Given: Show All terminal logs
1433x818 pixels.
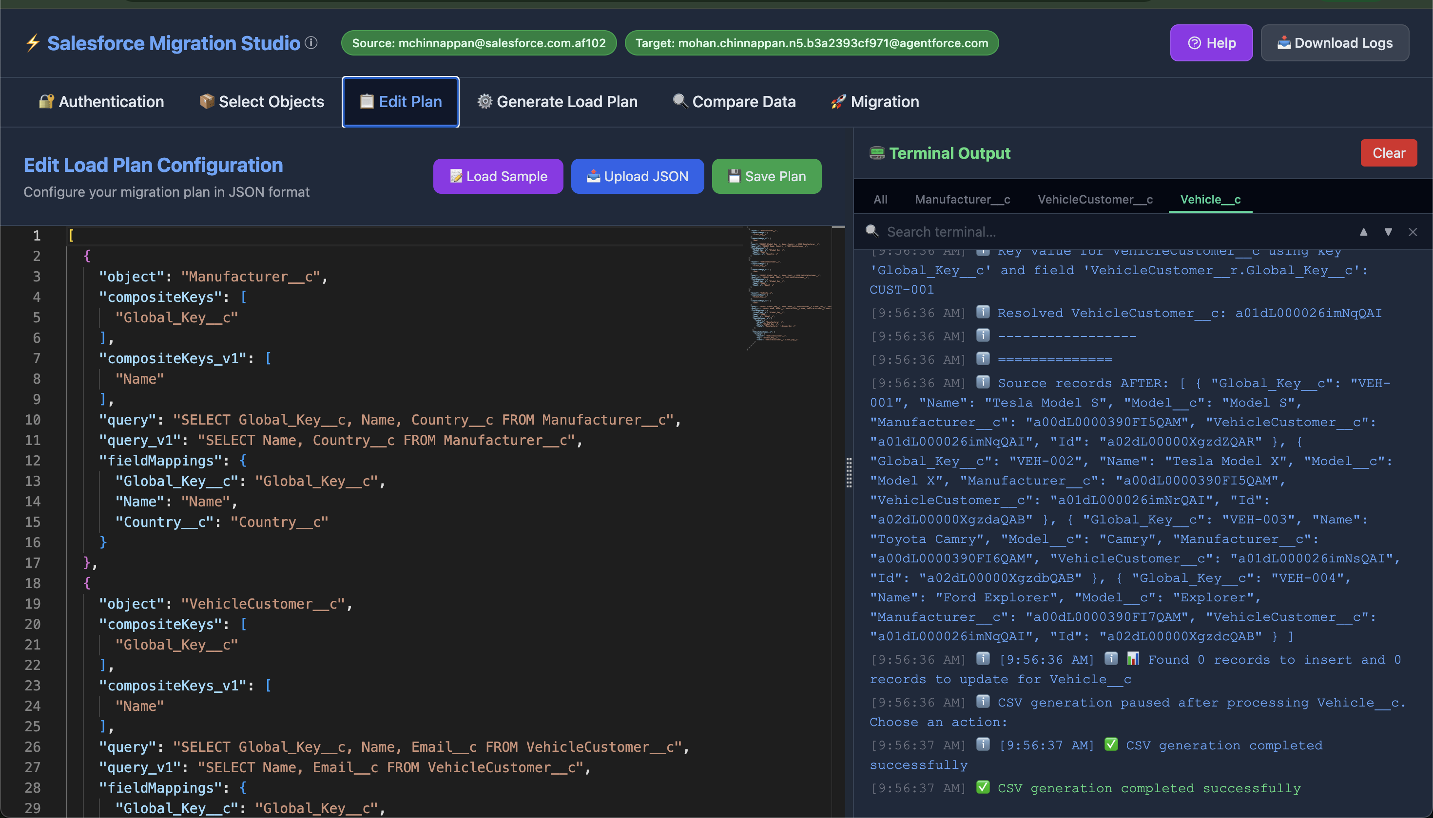Looking at the screenshot, I should 880,200.
